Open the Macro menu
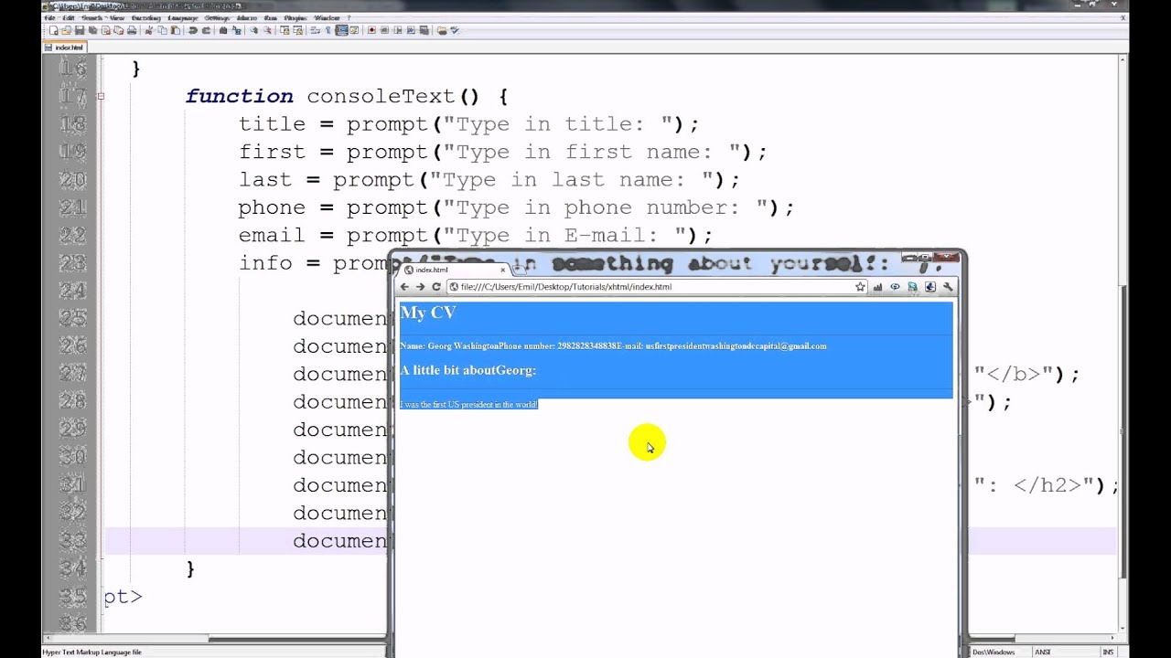Image resolution: width=1171 pixels, height=658 pixels. (x=246, y=17)
